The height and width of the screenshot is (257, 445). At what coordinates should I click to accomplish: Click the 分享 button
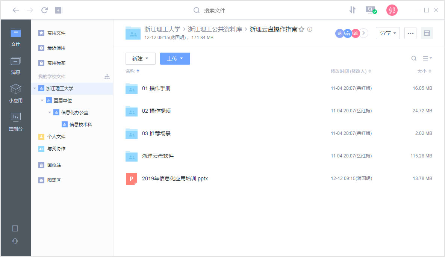387,33
